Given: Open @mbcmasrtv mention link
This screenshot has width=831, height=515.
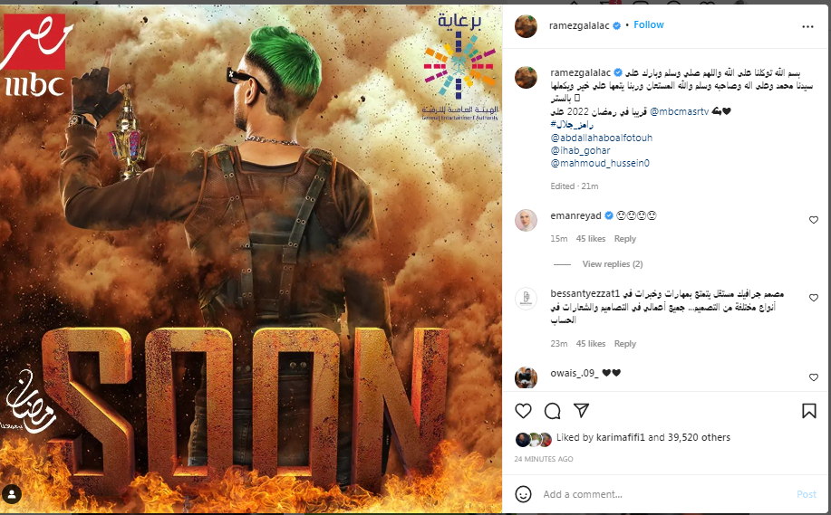Looking at the screenshot, I should (679, 111).
